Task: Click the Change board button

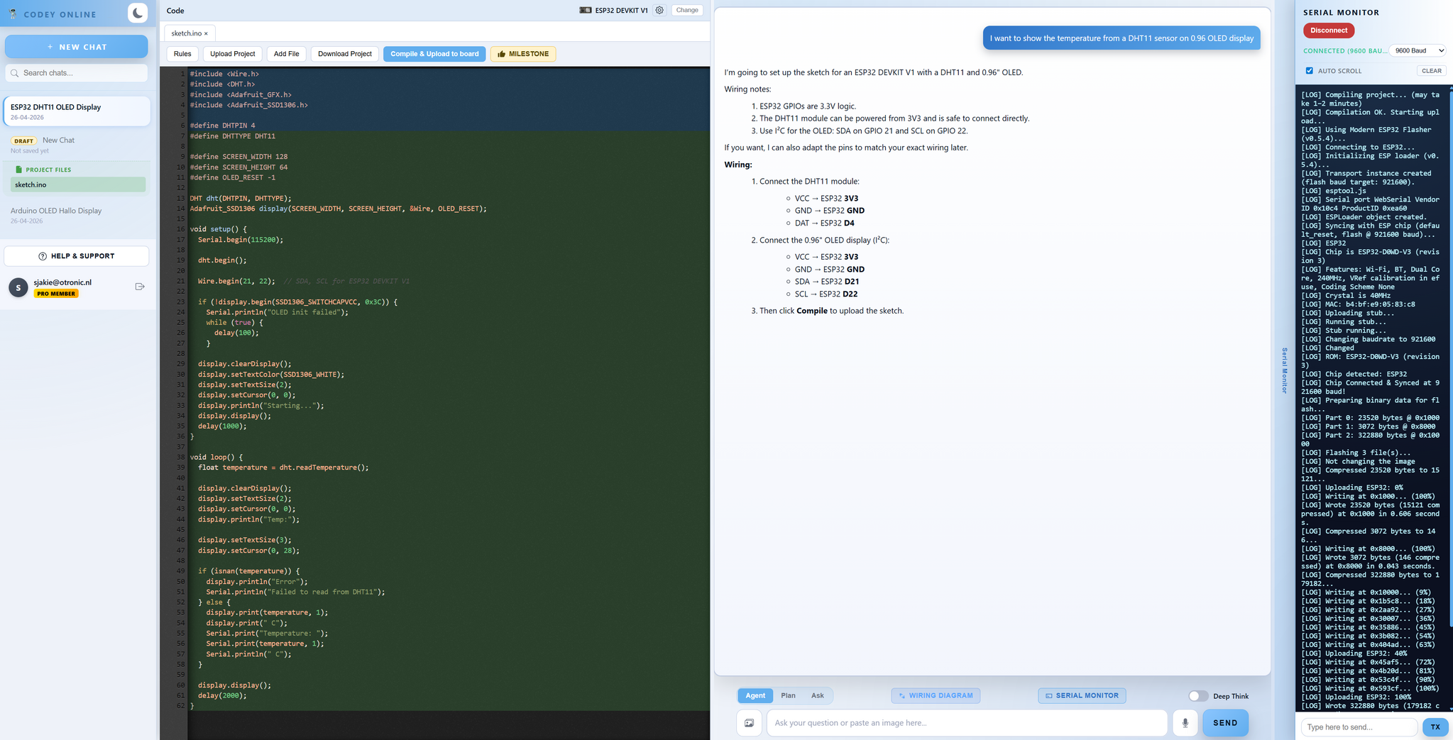Action: click(x=687, y=11)
